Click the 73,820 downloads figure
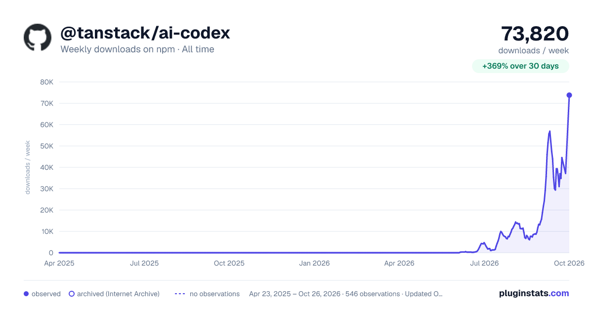The width and height of the screenshot is (593, 311). tap(535, 34)
